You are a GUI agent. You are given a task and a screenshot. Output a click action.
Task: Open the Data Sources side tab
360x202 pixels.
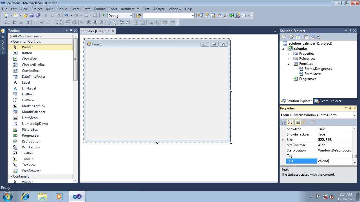point(3,42)
